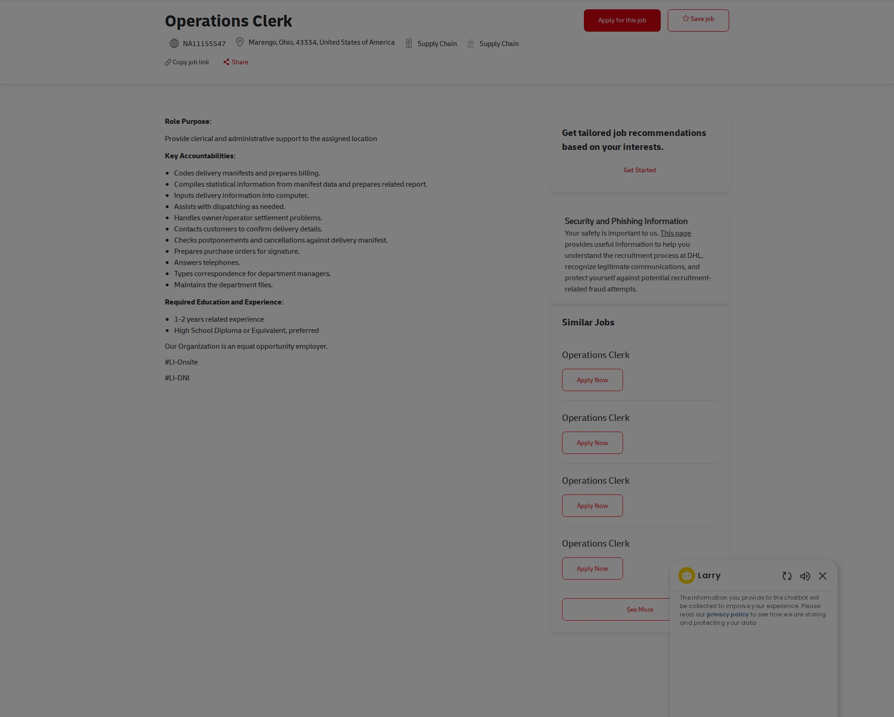Mute the chatbot with the speaker icon
Viewport: 894px width, 717px height.
(805, 576)
